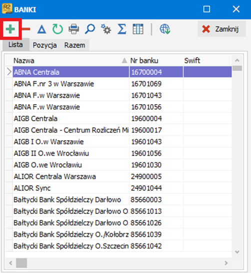The height and width of the screenshot is (273, 251).
Task: Click the R2 application icon in title bar
Action: click(x=7, y=9)
